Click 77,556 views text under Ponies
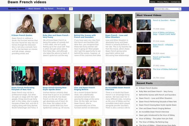The image size is (189, 126). [159, 29]
